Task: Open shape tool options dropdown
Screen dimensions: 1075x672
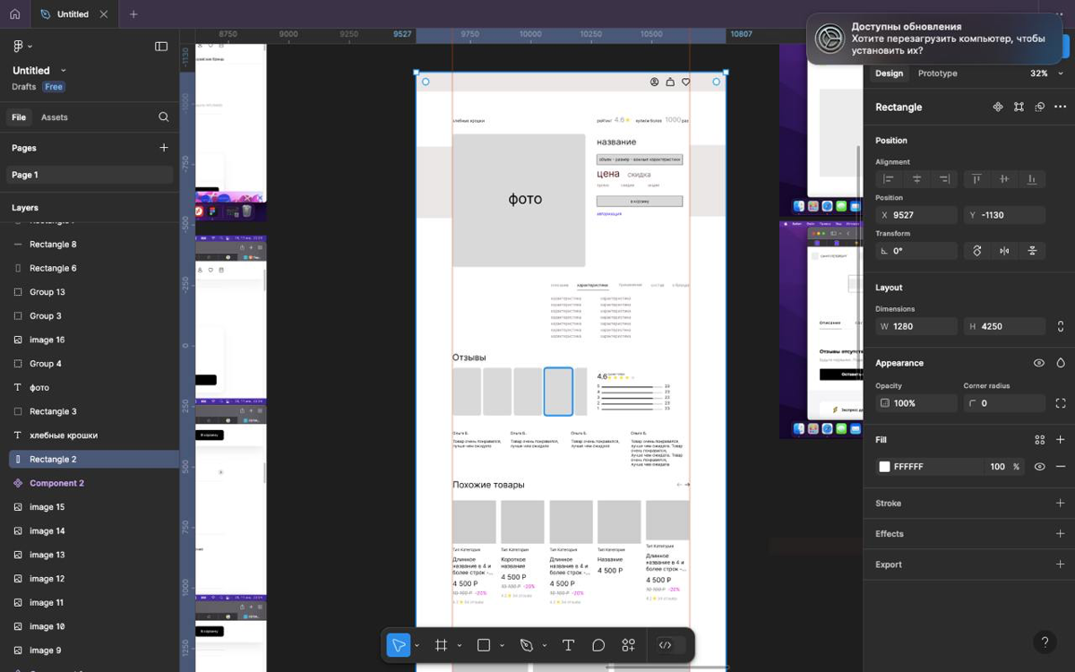Action: click(x=502, y=646)
